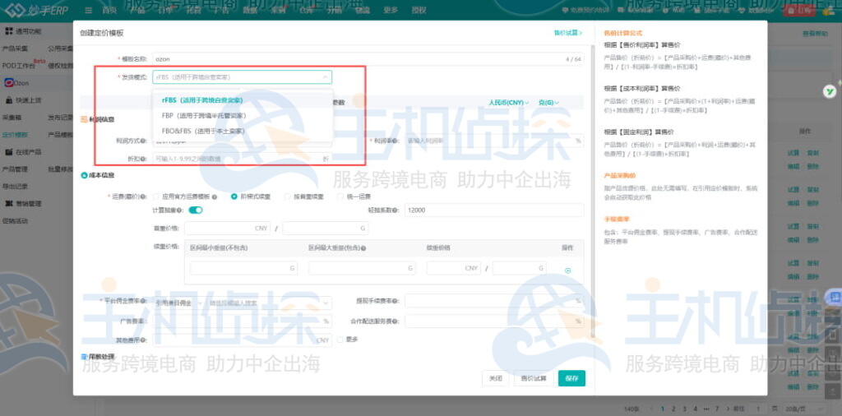Click help icon beside 其他费用 label
The height and width of the screenshot is (416, 842).
pyautogui.click(x=145, y=340)
